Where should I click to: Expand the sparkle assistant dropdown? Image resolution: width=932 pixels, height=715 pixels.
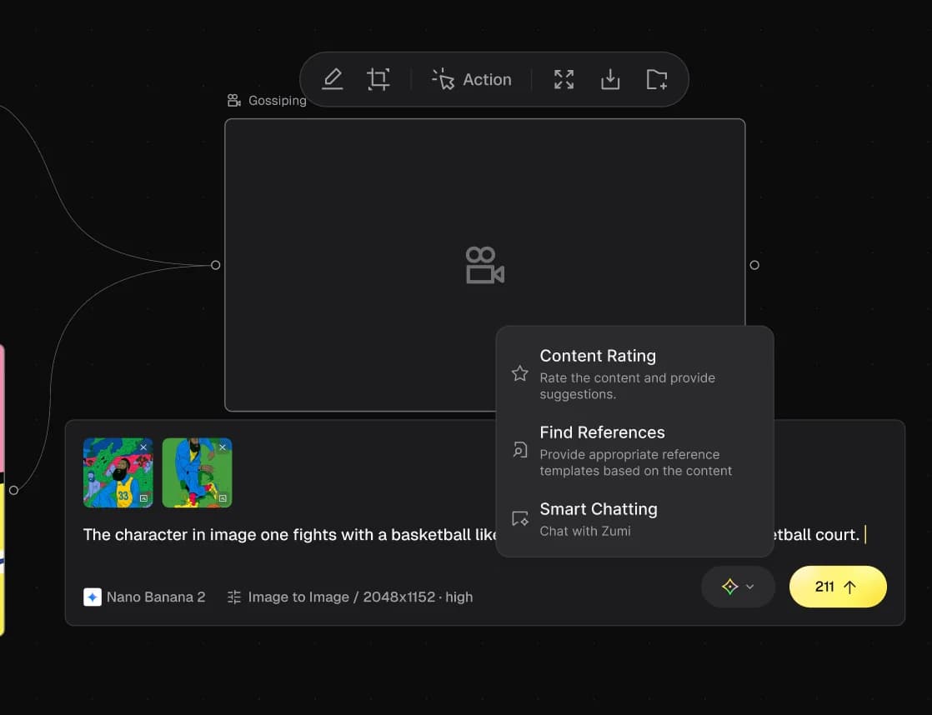[x=738, y=587]
